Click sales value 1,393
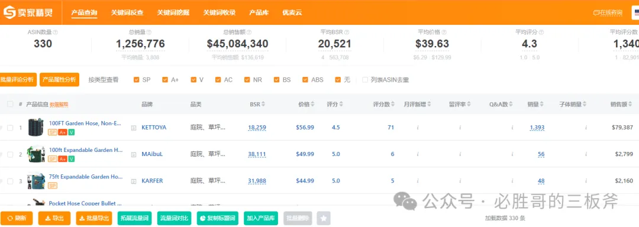Viewport: 639px width, 227px height. coord(537,128)
